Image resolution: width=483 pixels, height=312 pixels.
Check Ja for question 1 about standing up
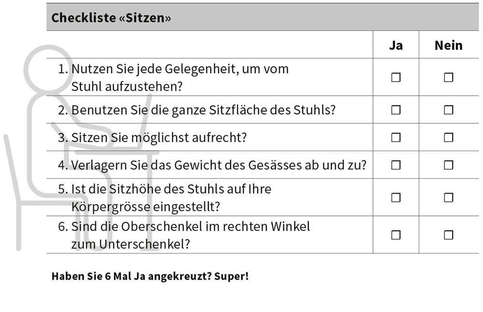pyautogui.click(x=396, y=77)
